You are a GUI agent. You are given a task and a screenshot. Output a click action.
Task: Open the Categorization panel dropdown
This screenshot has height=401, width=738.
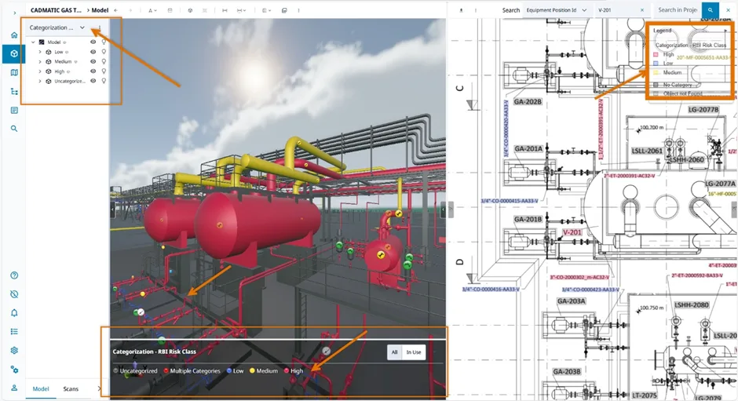(x=82, y=27)
